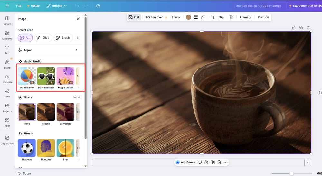This screenshot has height=176, width=322.
Task: Open the BG Remover thumbnail
Action: click(x=27, y=76)
